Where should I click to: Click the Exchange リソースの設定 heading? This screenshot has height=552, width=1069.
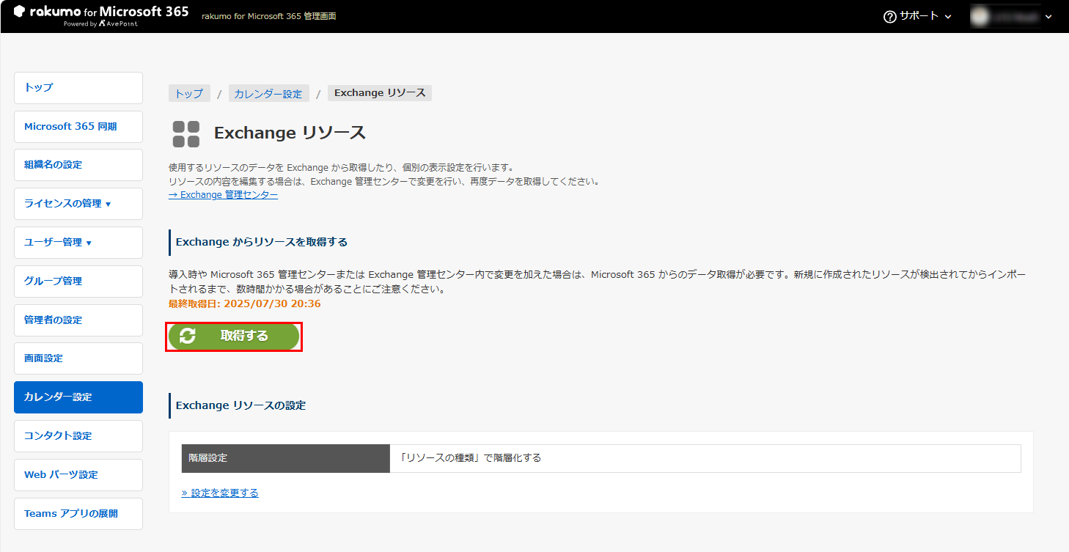tap(240, 405)
